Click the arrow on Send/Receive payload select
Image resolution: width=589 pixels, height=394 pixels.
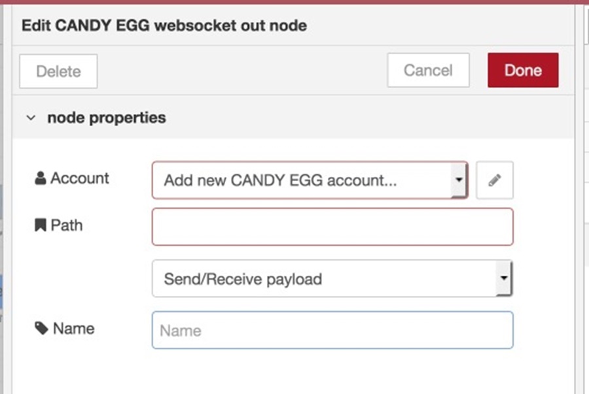coord(504,278)
